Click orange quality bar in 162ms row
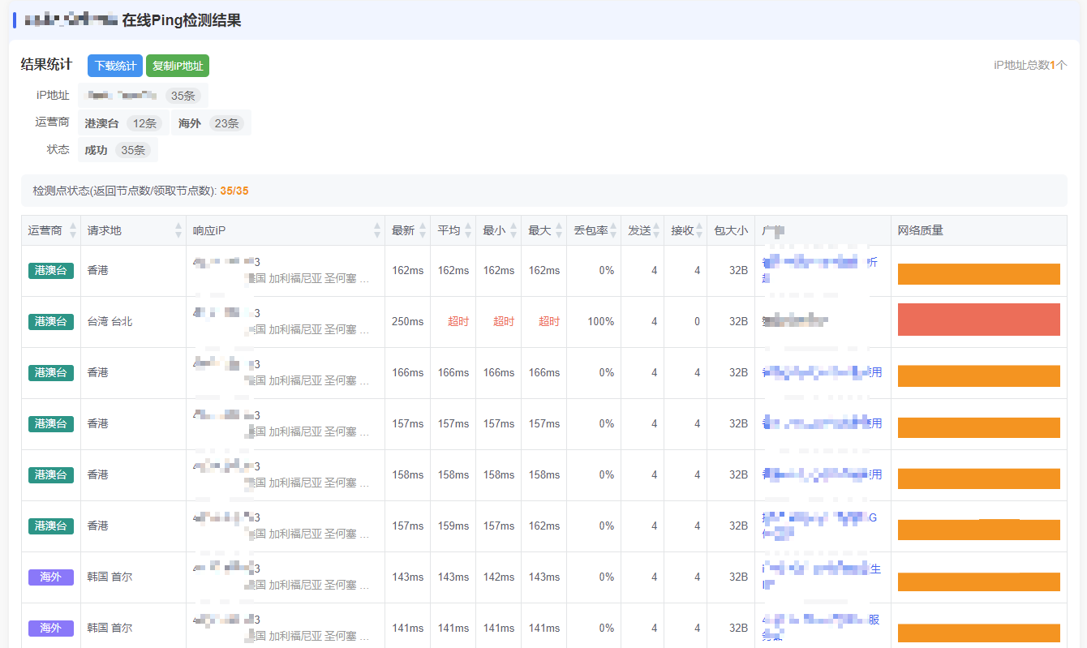 pos(979,274)
